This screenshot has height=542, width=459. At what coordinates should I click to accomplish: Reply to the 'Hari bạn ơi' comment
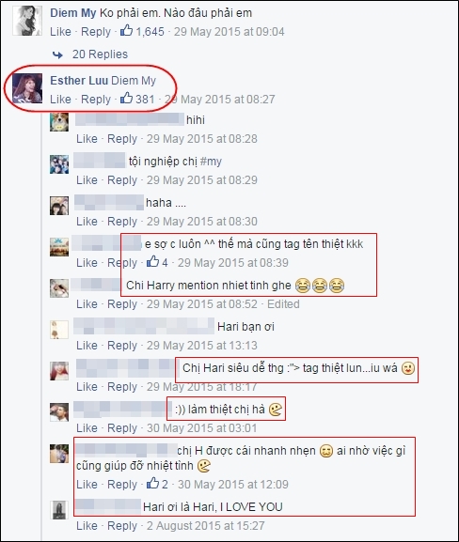[x=122, y=345]
